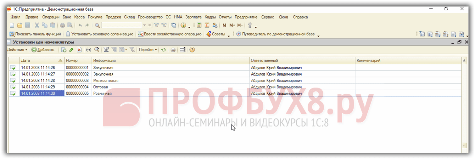Click the Ответственный column header
The width and height of the screenshot is (475, 159).
(x=302, y=60)
